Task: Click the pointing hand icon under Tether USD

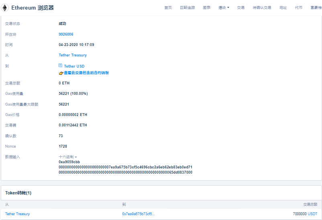Action: tap(61, 73)
